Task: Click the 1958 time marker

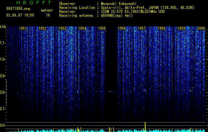Action: (161, 28)
